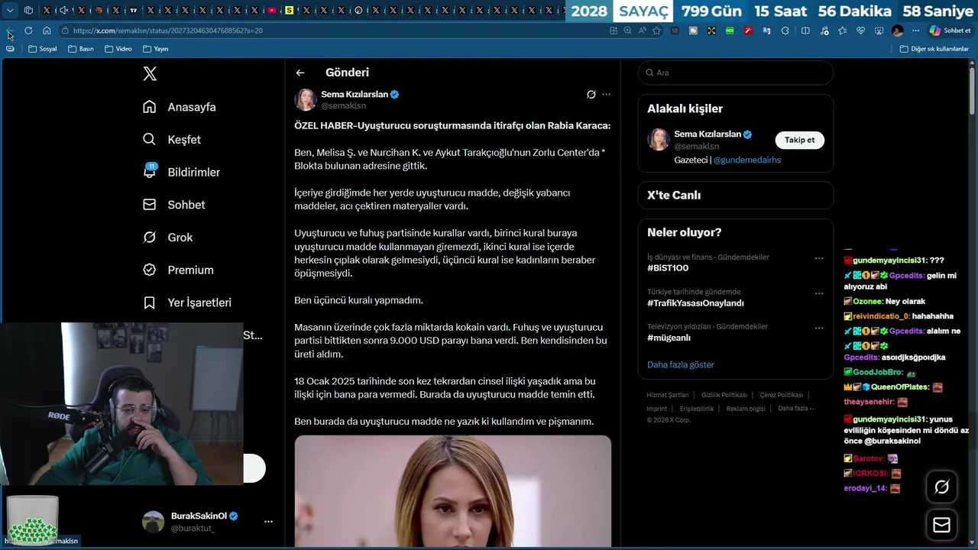Open Hizmet Şartları footer link
978x550 pixels.
668,395
